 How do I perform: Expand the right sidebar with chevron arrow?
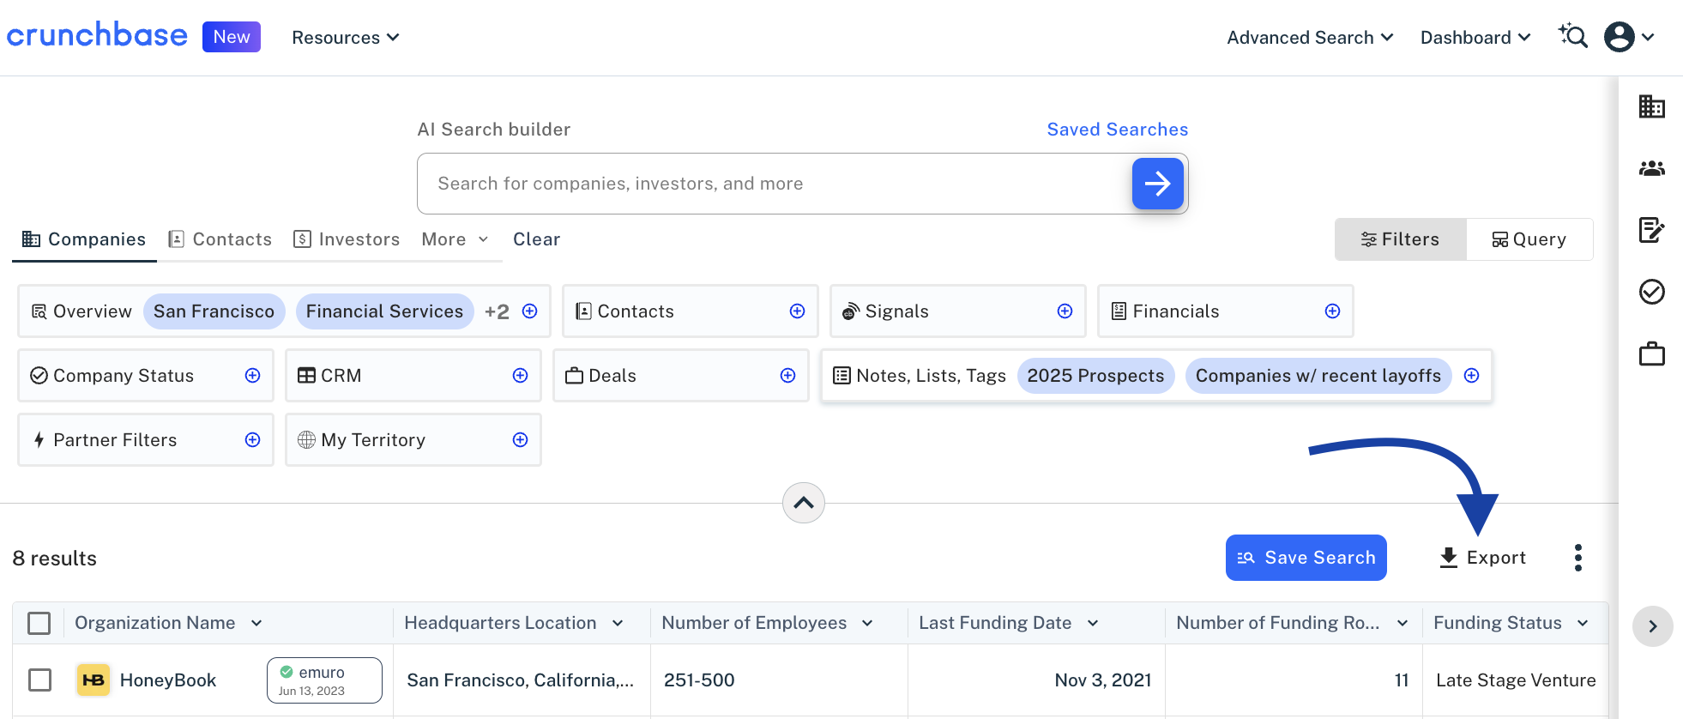pyautogui.click(x=1652, y=626)
